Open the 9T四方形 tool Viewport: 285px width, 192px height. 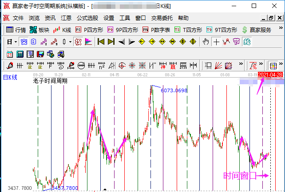pyautogui.click(x=222, y=30)
